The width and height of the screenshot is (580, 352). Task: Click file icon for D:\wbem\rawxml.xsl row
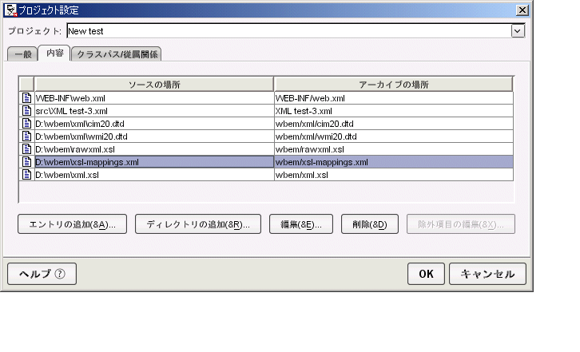(x=26, y=149)
